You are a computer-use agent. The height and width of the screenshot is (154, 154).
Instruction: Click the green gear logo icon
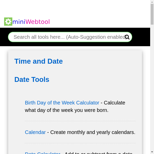click(x=8, y=22)
